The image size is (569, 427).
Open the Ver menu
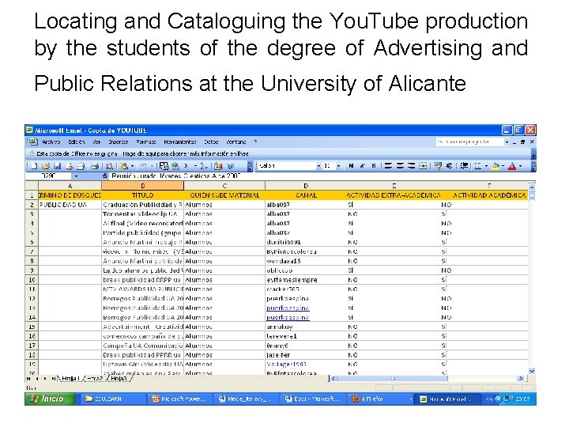96,142
